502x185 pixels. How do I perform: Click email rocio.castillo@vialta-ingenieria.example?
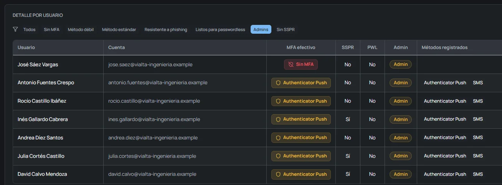[154, 101]
